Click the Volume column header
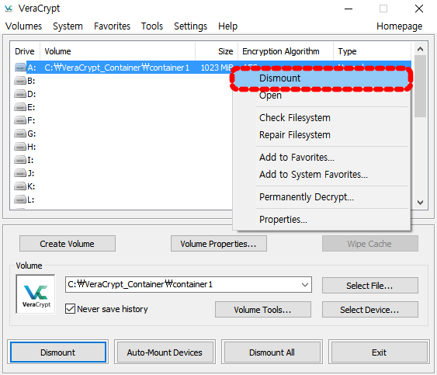 tap(118, 51)
